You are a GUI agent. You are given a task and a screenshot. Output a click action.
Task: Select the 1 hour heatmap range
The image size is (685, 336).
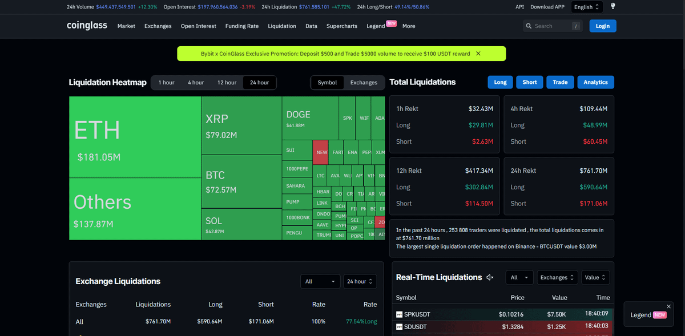[x=167, y=83]
